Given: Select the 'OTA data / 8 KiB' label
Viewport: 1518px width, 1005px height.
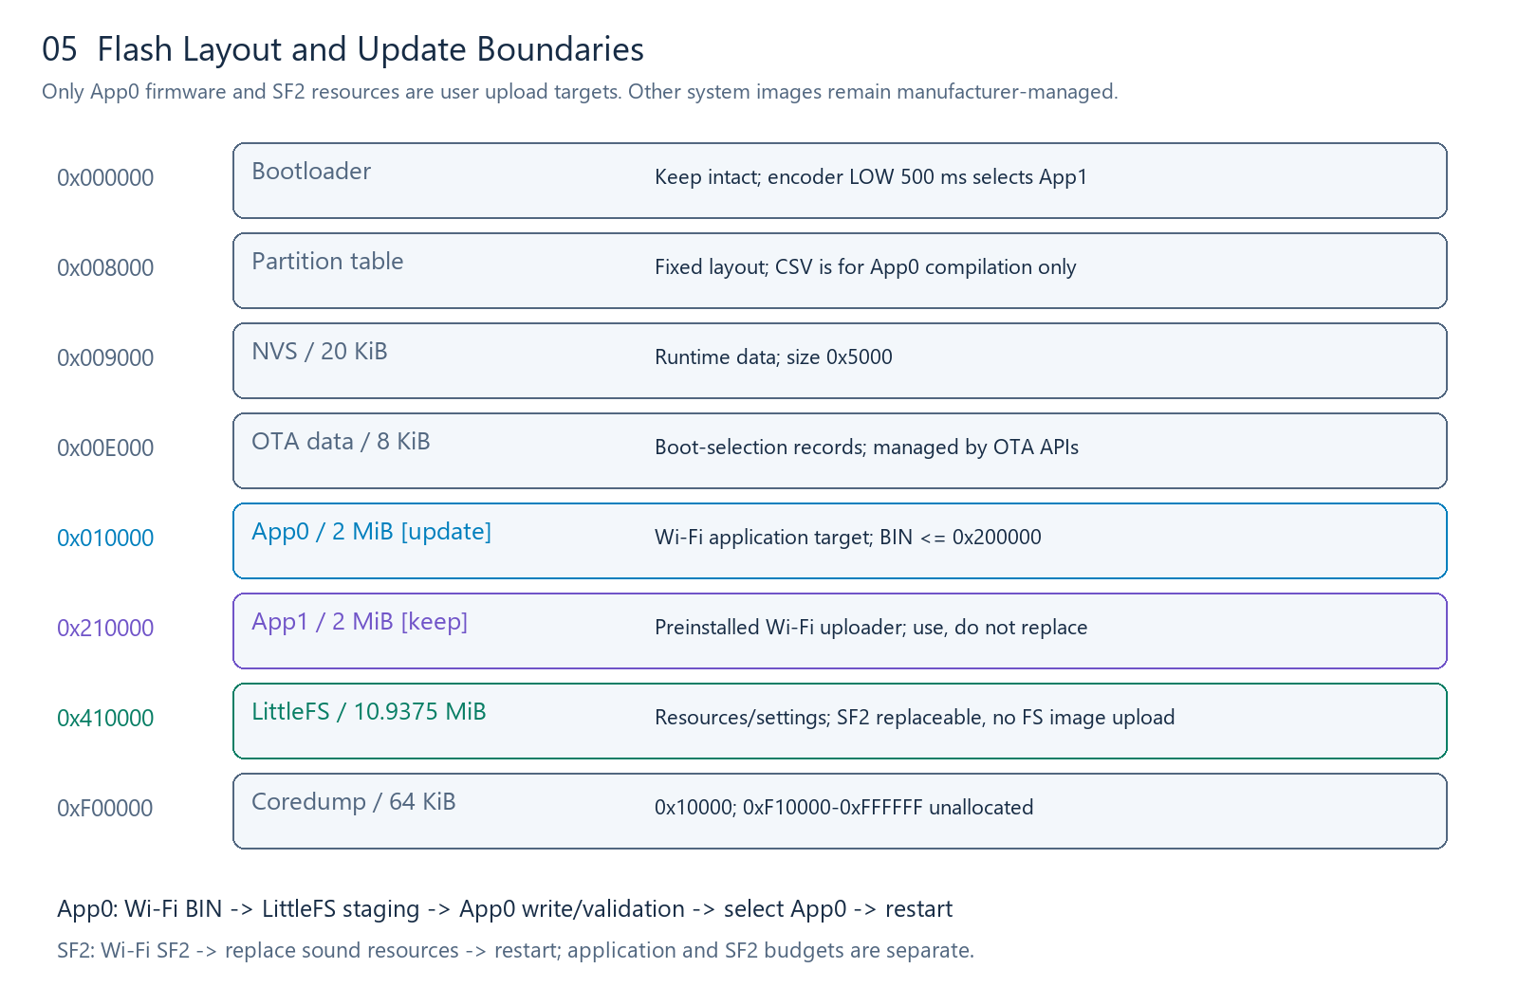Looking at the screenshot, I should click(341, 442).
